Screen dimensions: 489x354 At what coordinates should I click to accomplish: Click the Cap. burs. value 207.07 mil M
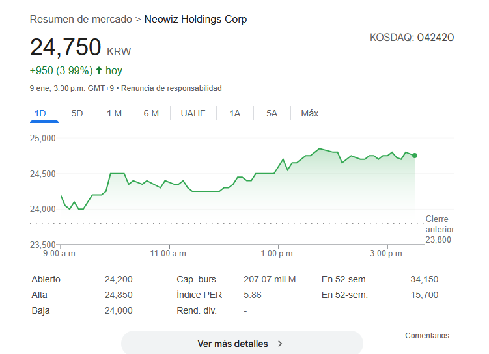(270, 280)
